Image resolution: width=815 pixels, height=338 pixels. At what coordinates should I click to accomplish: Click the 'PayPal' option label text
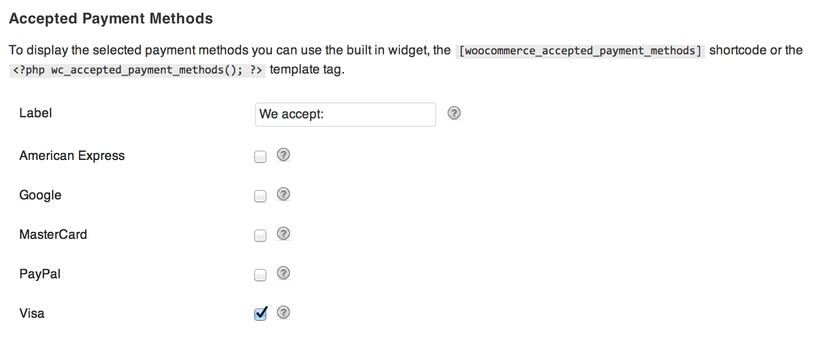40,274
